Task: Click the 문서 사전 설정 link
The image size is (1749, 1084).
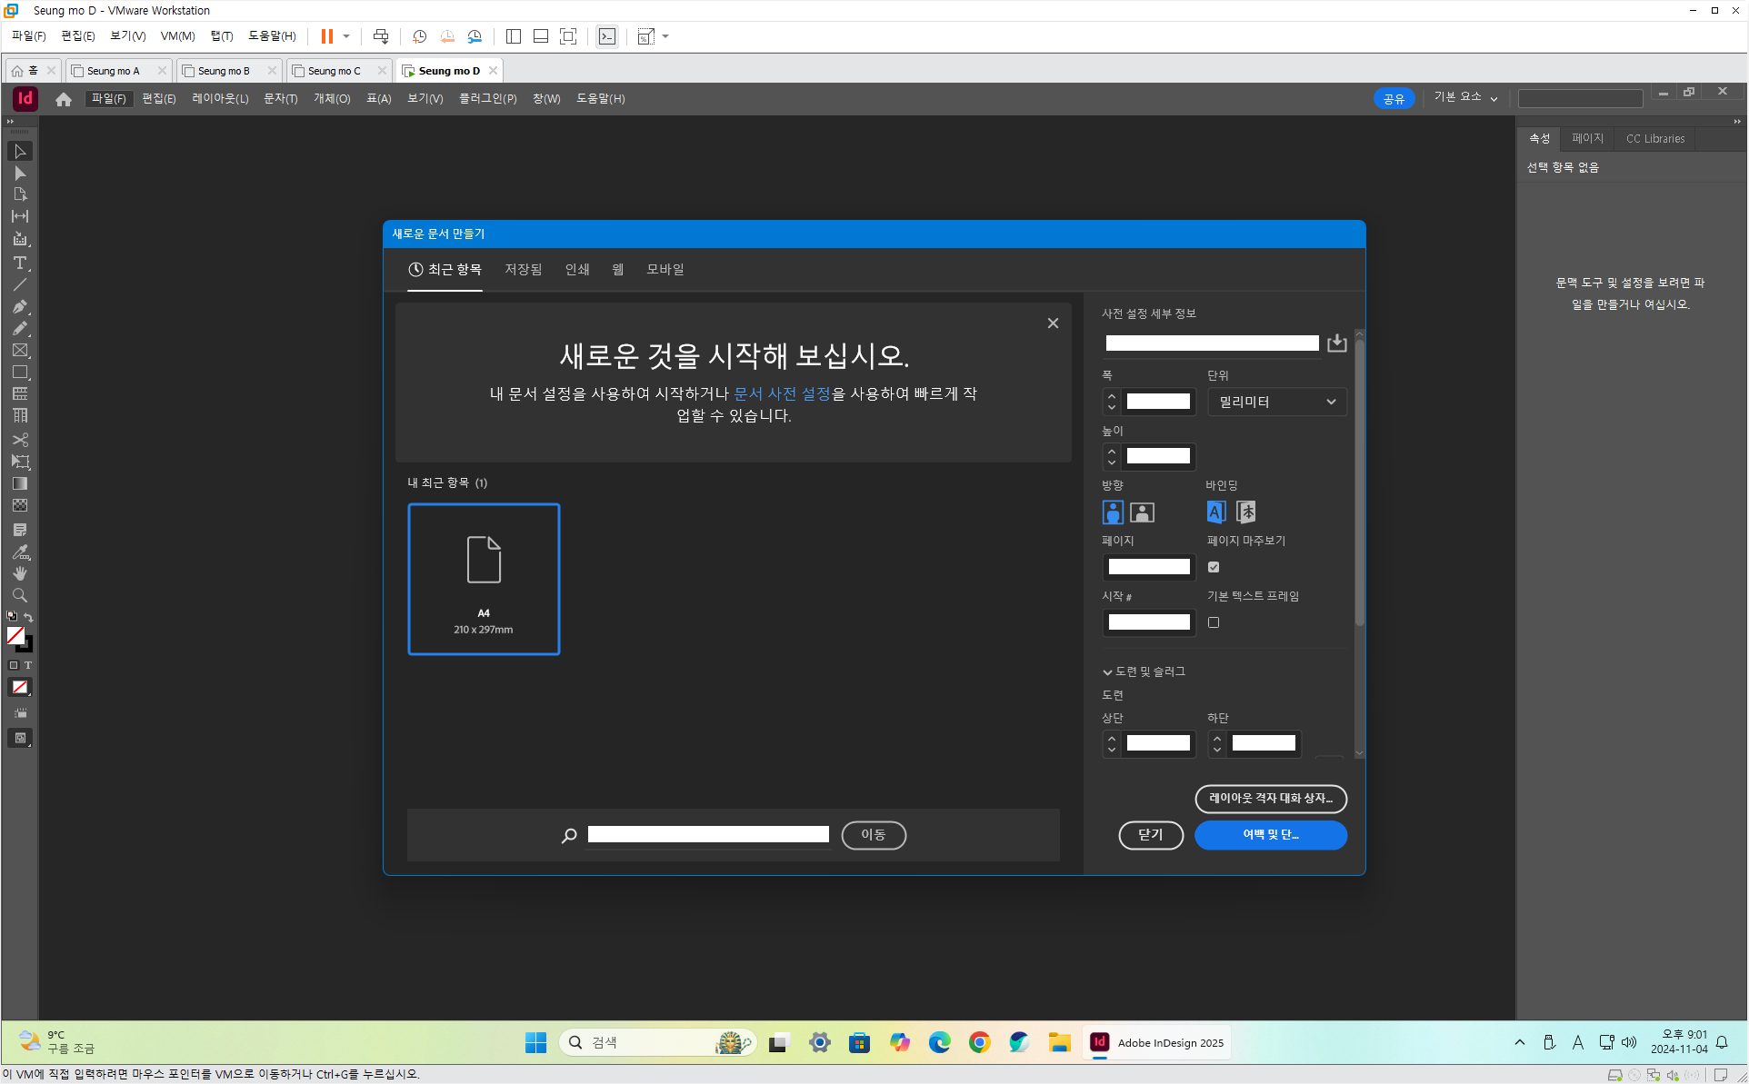Action: pos(782,393)
